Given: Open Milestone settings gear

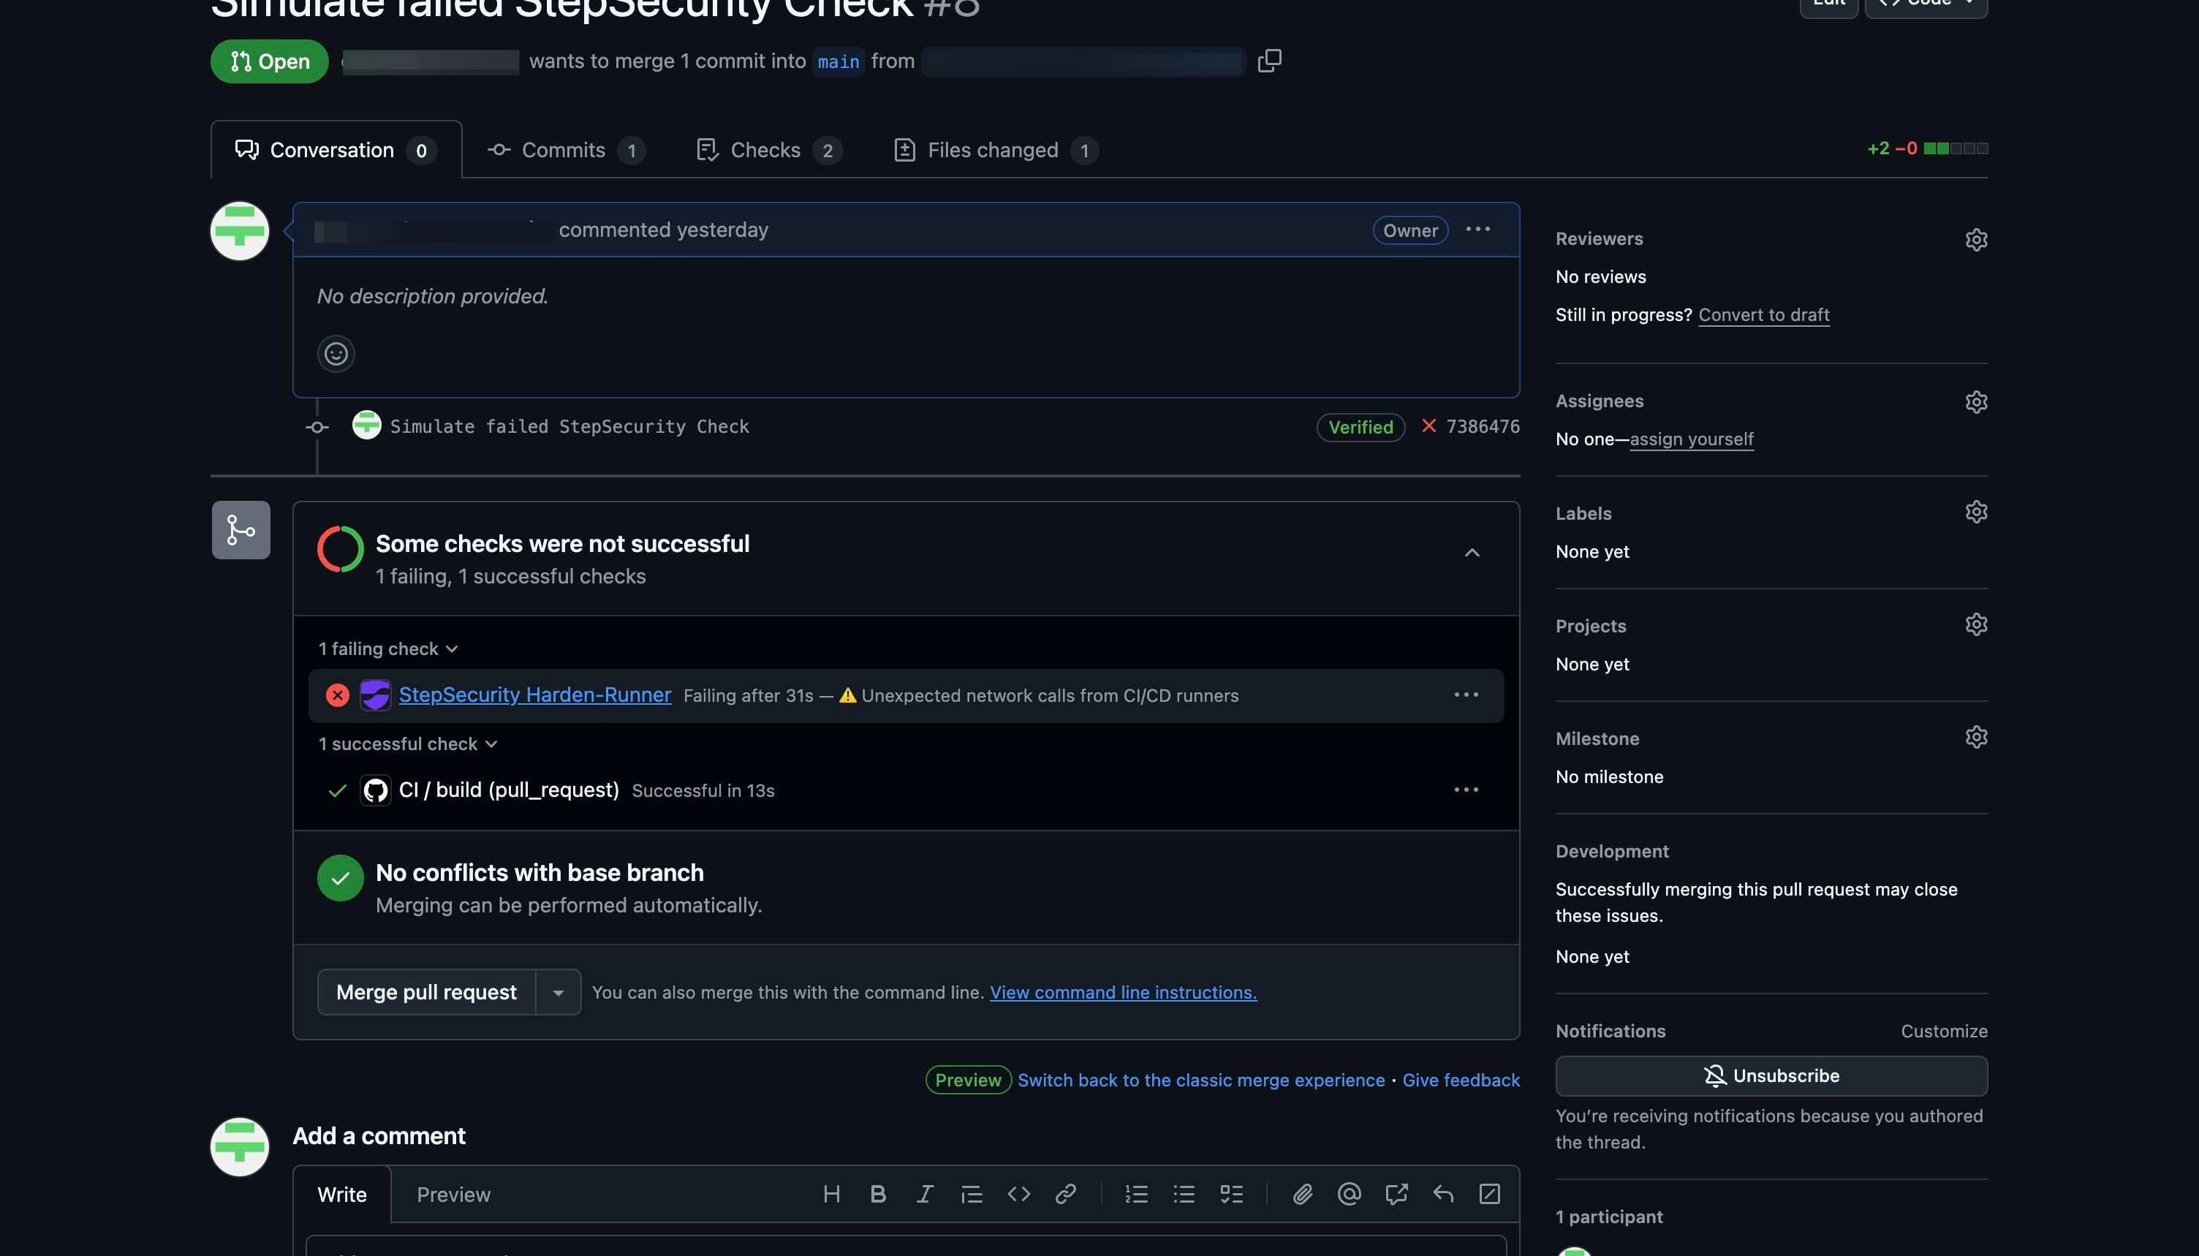Looking at the screenshot, I should click(x=1975, y=738).
